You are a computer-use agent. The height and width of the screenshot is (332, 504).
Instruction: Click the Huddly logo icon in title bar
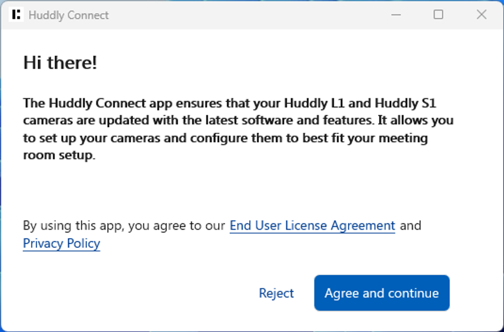[16, 15]
